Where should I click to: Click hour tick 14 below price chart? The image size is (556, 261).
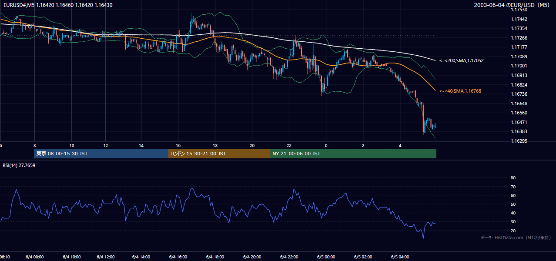(x=141, y=145)
